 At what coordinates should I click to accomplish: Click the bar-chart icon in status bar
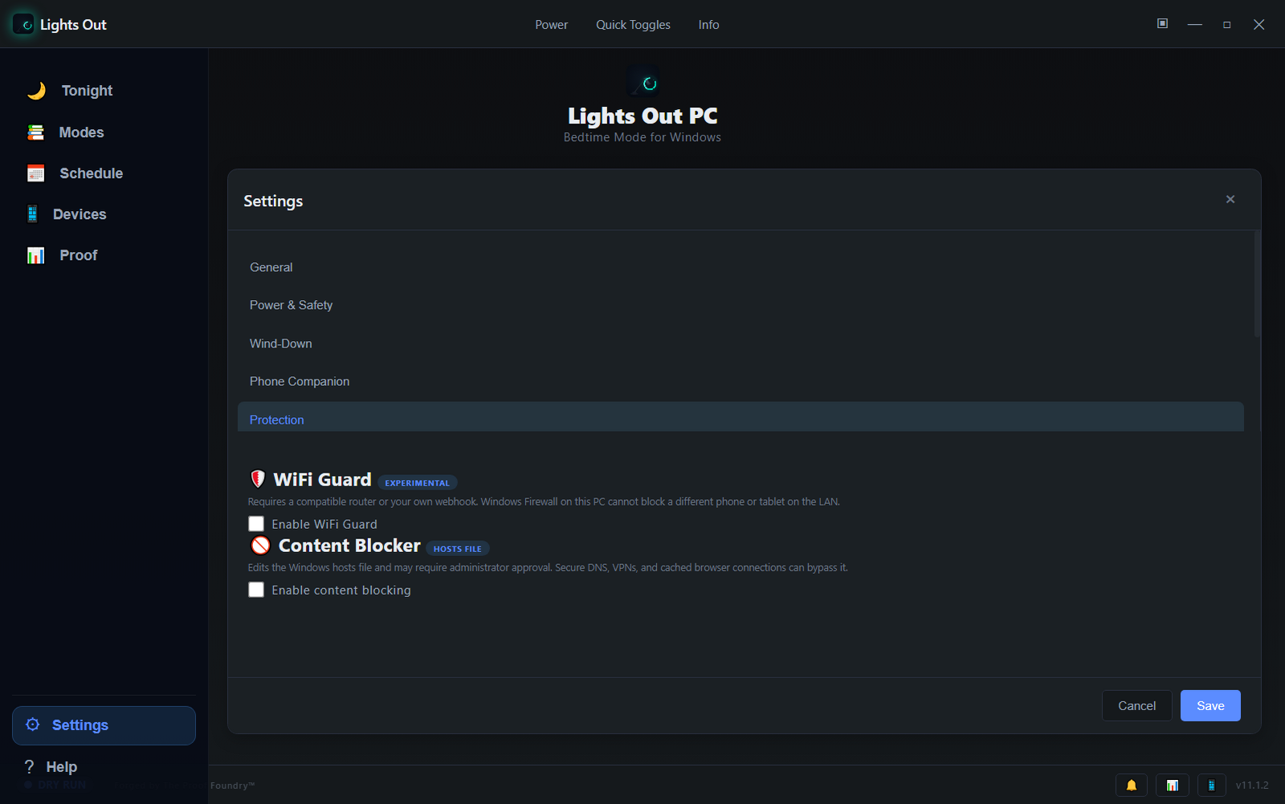pyautogui.click(x=1173, y=785)
